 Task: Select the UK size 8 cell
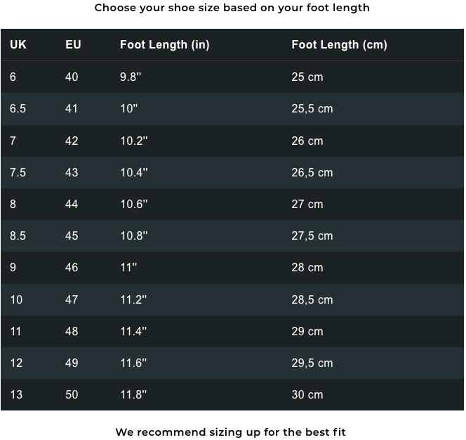click(13, 205)
